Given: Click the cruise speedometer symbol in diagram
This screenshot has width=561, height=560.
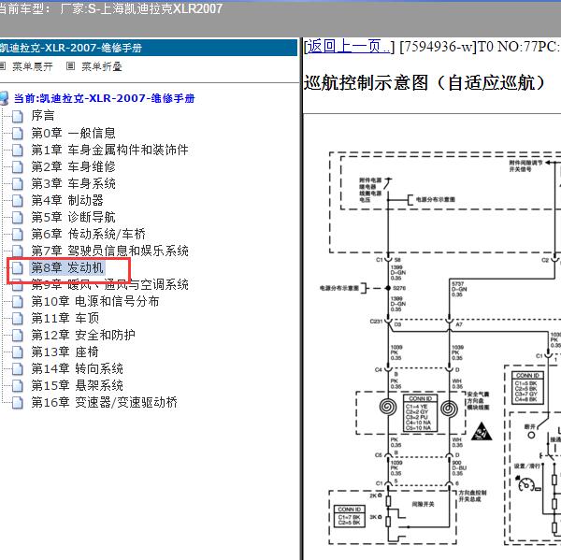Looking at the screenshot, I should pyautogui.click(x=528, y=483).
